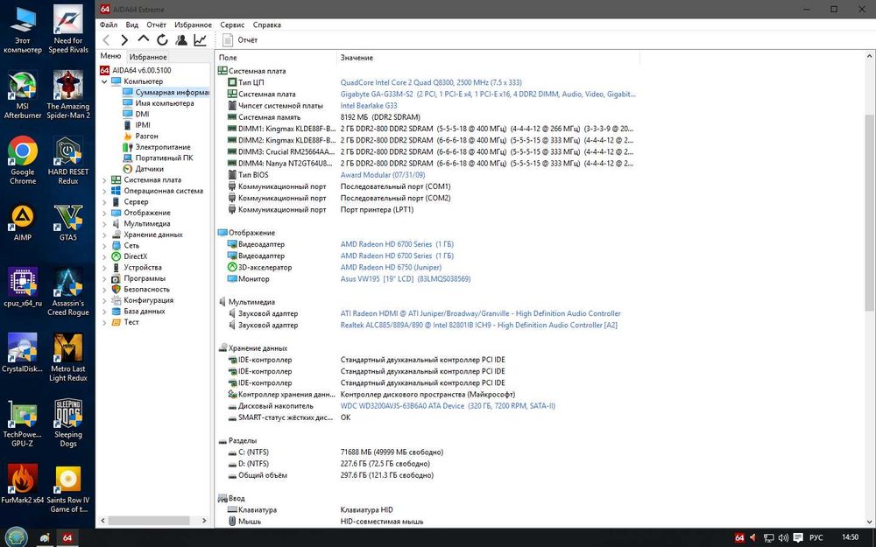This screenshot has height=547, width=876.
Task: Expand the Операционная система tree node
Action: click(104, 191)
